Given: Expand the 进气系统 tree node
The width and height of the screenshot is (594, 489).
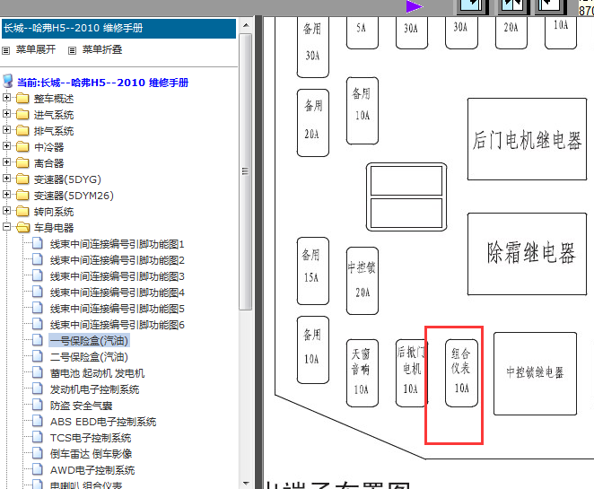Looking at the screenshot, I should click(x=6, y=114).
